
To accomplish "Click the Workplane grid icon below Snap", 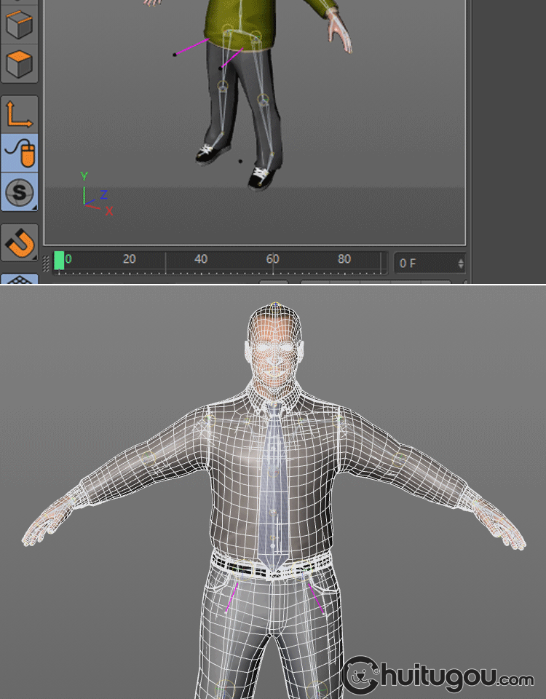I will (19, 280).
